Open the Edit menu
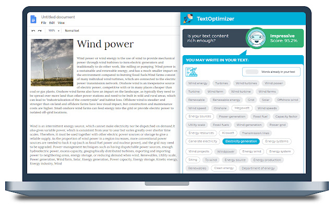Screen dimensions: 334x208 52,23
